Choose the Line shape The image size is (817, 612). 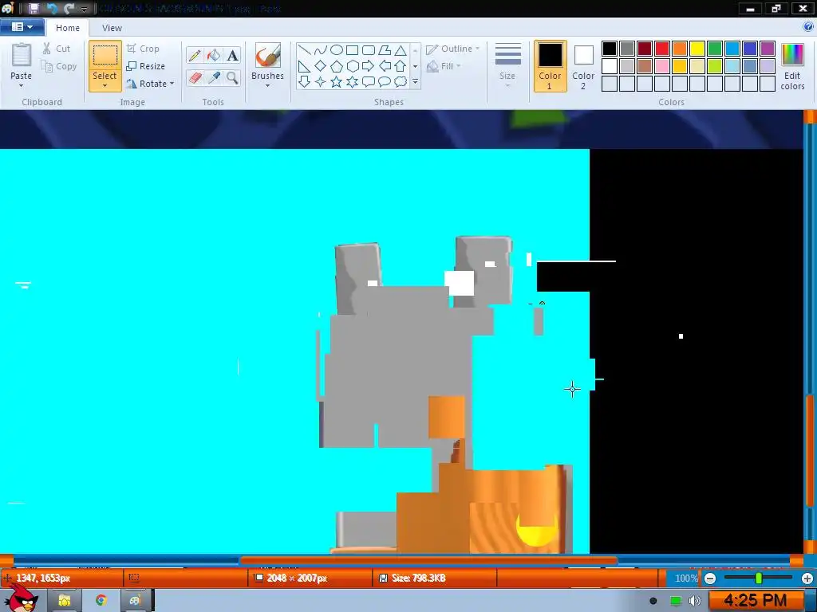pyautogui.click(x=305, y=50)
